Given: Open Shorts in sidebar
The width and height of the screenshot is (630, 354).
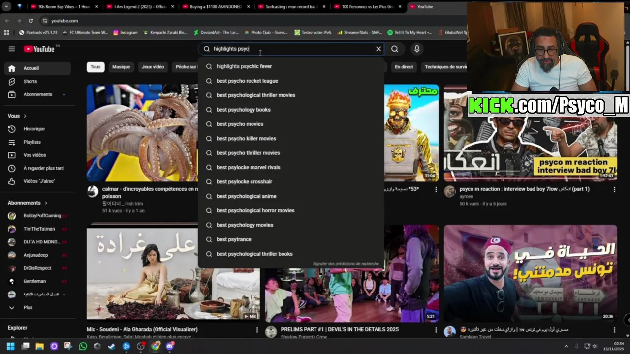Looking at the screenshot, I should [37, 81].
